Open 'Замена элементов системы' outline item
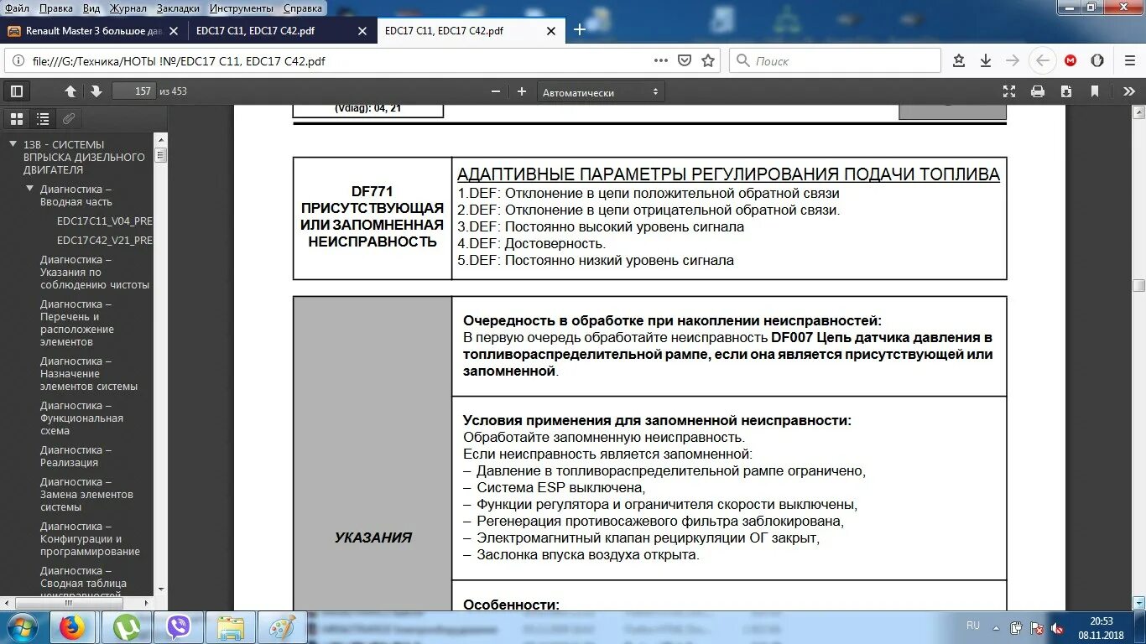The image size is (1146, 644). coord(86,495)
